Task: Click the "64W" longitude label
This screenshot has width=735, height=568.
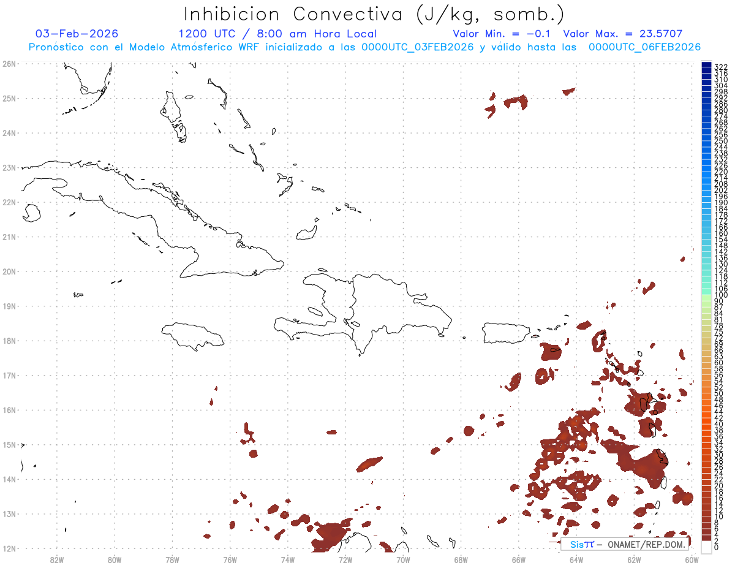Action: [x=576, y=559]
